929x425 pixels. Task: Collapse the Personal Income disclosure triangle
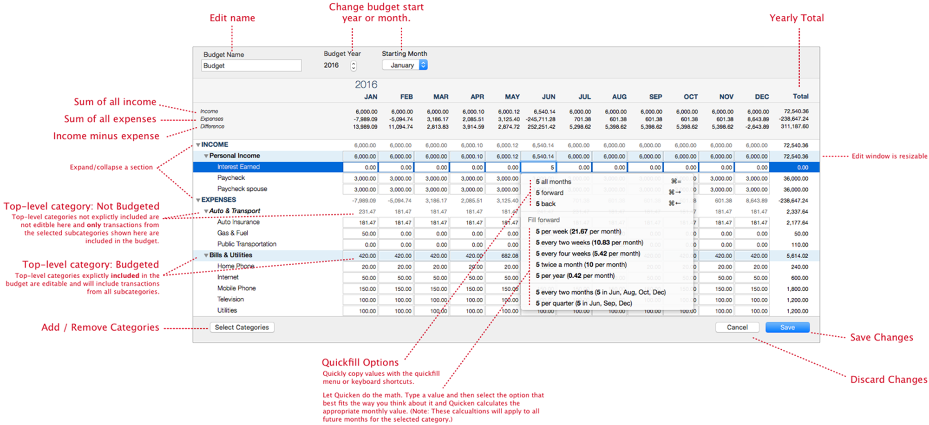pos(206,156)
